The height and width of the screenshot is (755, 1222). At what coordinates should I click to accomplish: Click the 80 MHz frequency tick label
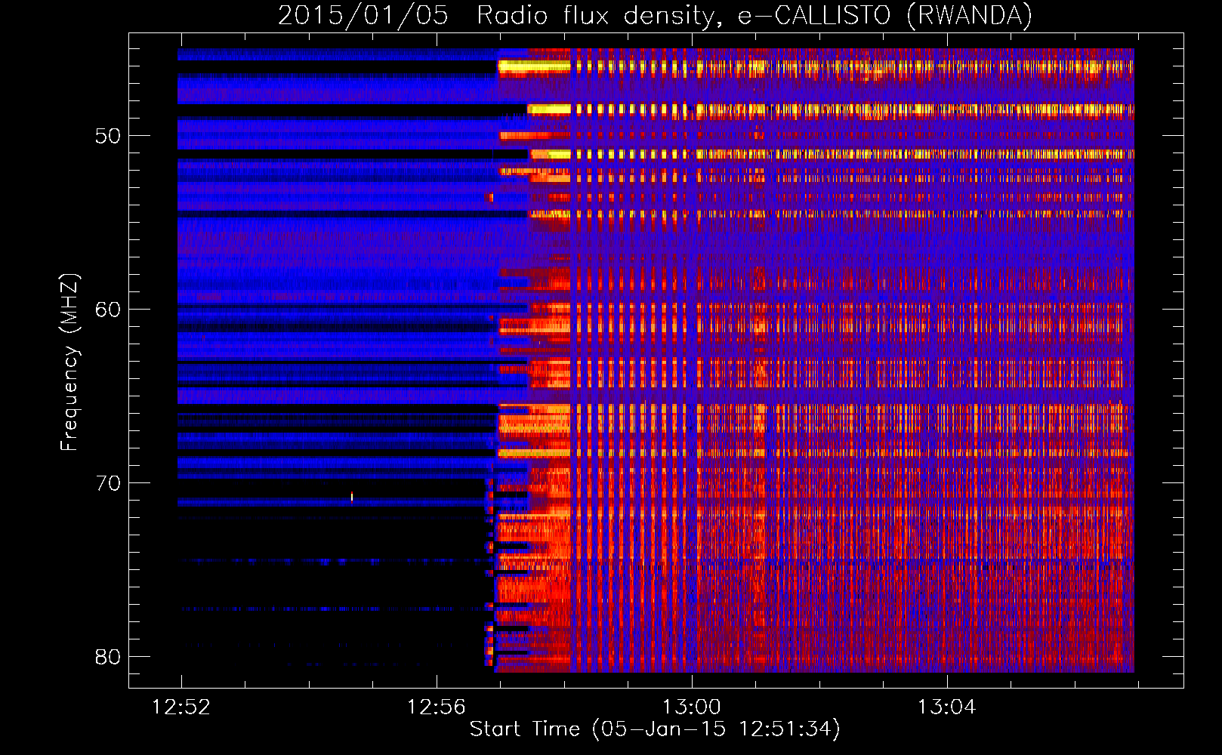[x=108, y=657]
